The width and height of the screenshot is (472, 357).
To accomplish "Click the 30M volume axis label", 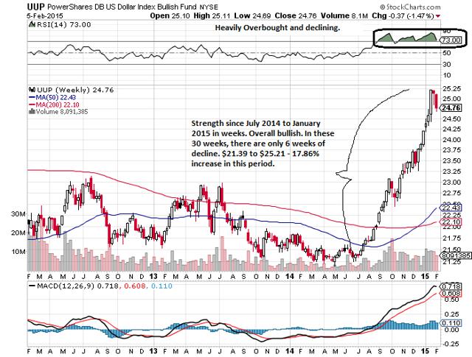I will pyautogui.click(x=18, y=214).
